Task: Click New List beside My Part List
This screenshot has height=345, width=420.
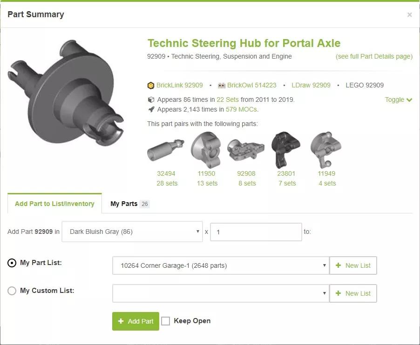Action: [x=353, y=265]
